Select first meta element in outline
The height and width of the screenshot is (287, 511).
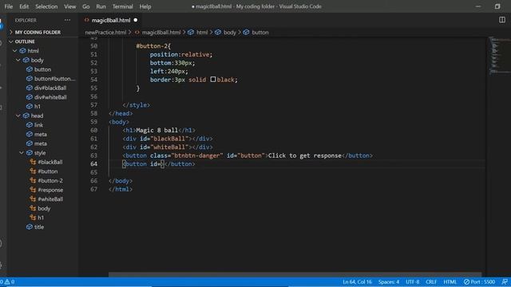40,135
